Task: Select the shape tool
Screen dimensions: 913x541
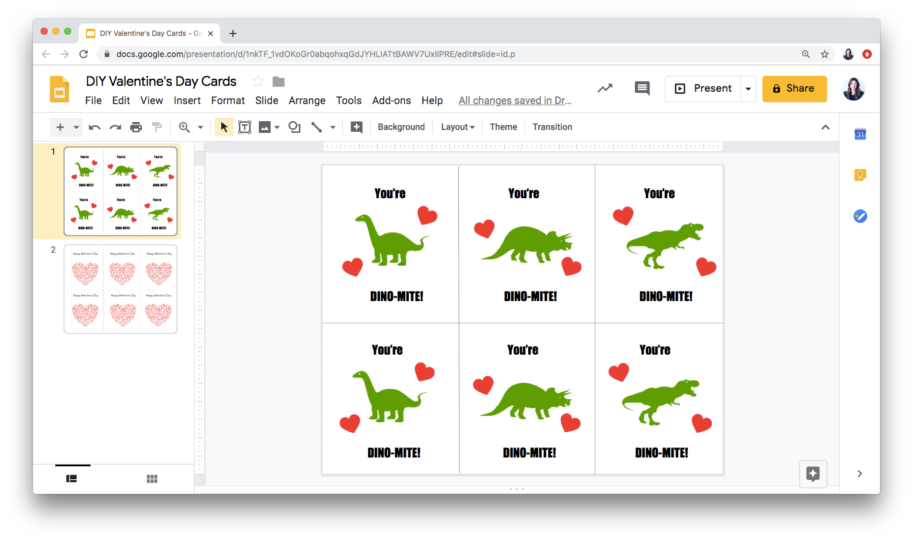Action: pyautogui.click(x=295, y=127)
